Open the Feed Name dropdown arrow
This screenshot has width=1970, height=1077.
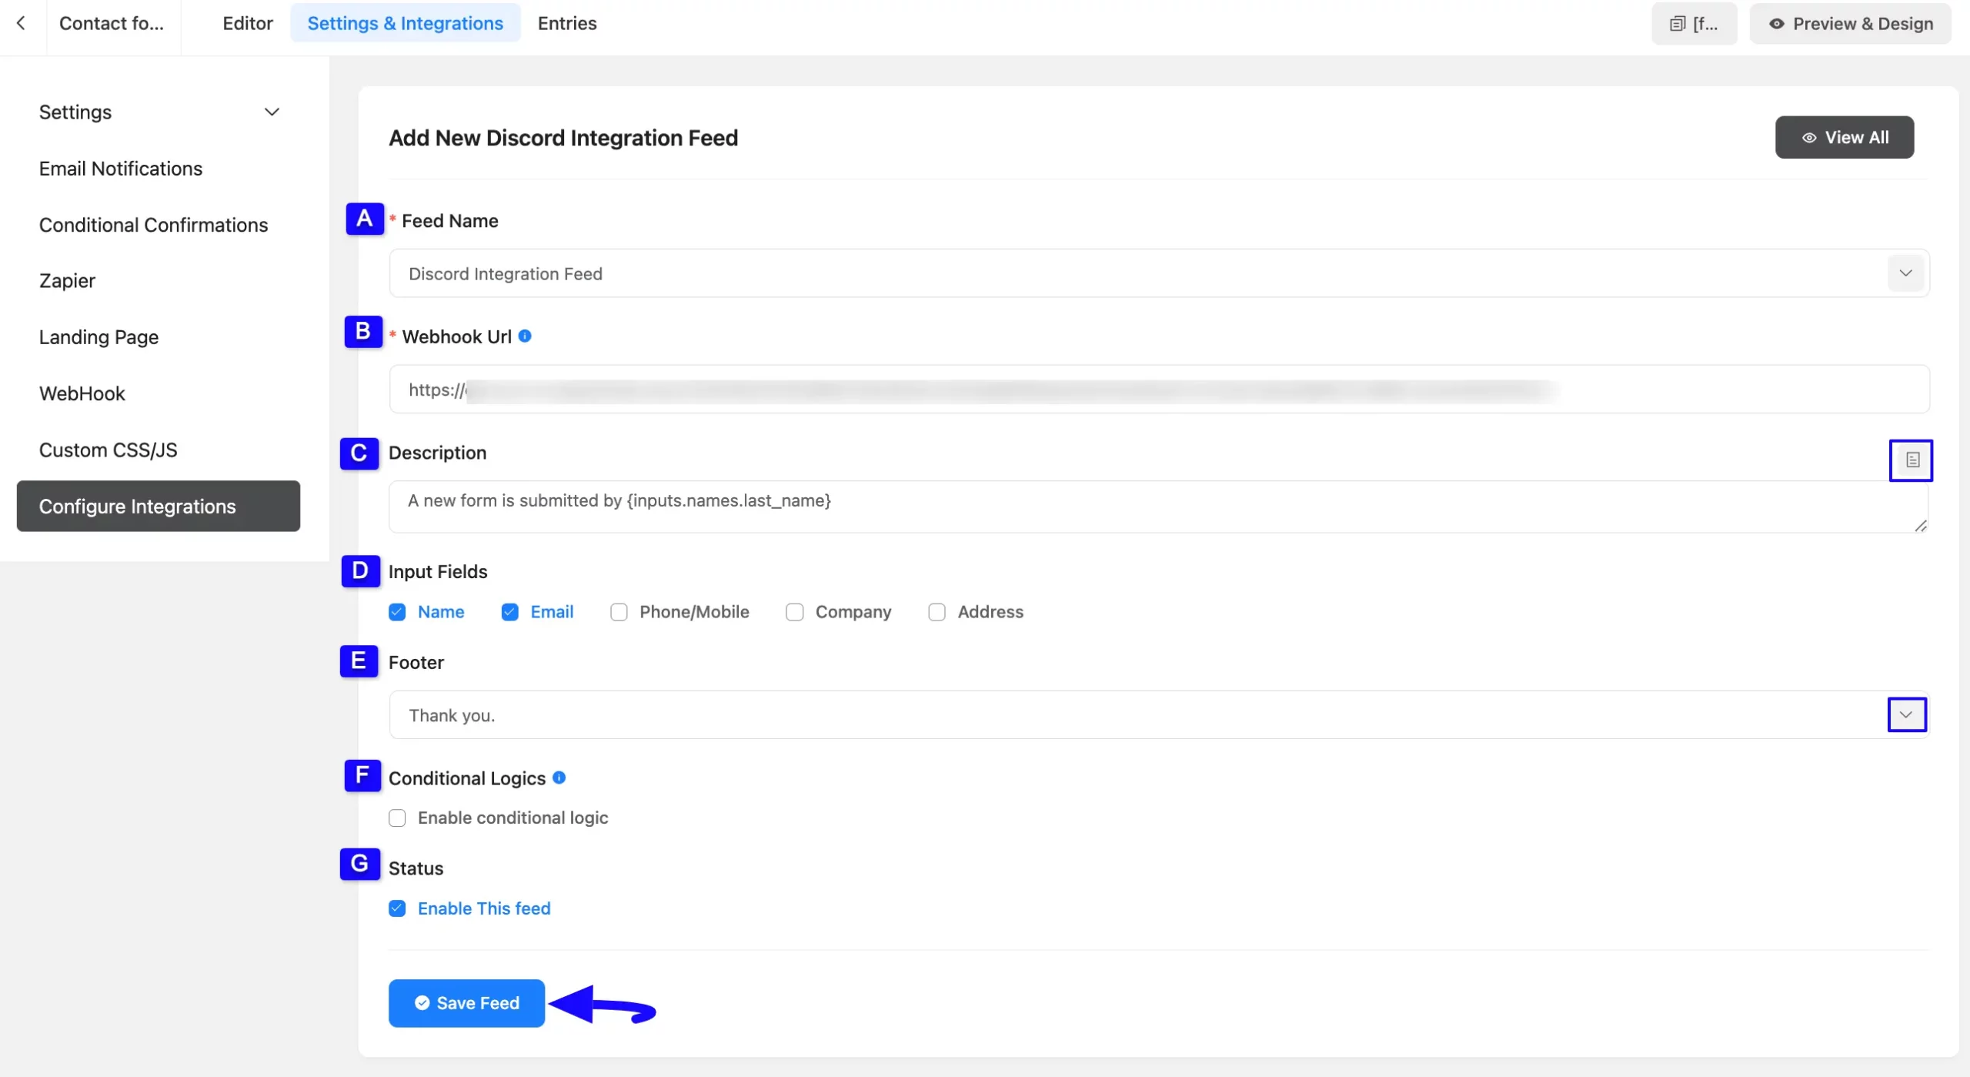(x=1906, y=273)
